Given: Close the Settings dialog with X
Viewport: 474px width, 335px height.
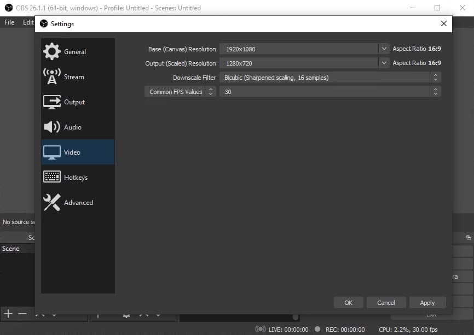Looking at the screenshot, I should pyautogui.click(x=443, y=23).
